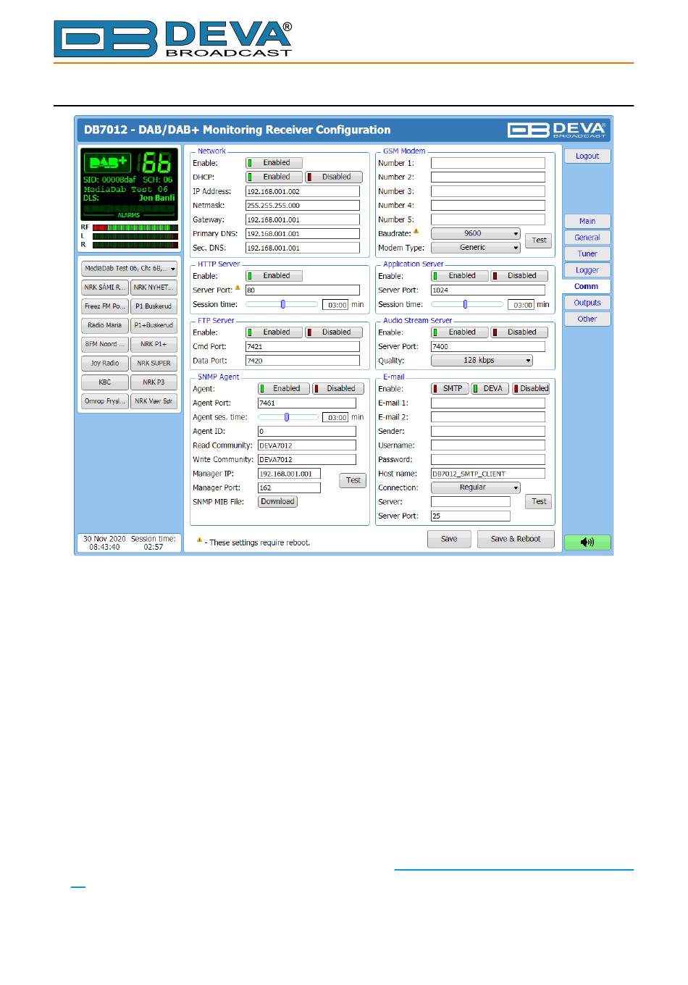Select NRK SUPER station preset
Screen dimensions: 688x985
click(x=154, y=364)
